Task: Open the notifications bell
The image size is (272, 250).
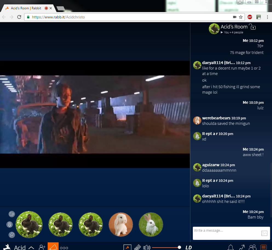Action: coord(231,247)
